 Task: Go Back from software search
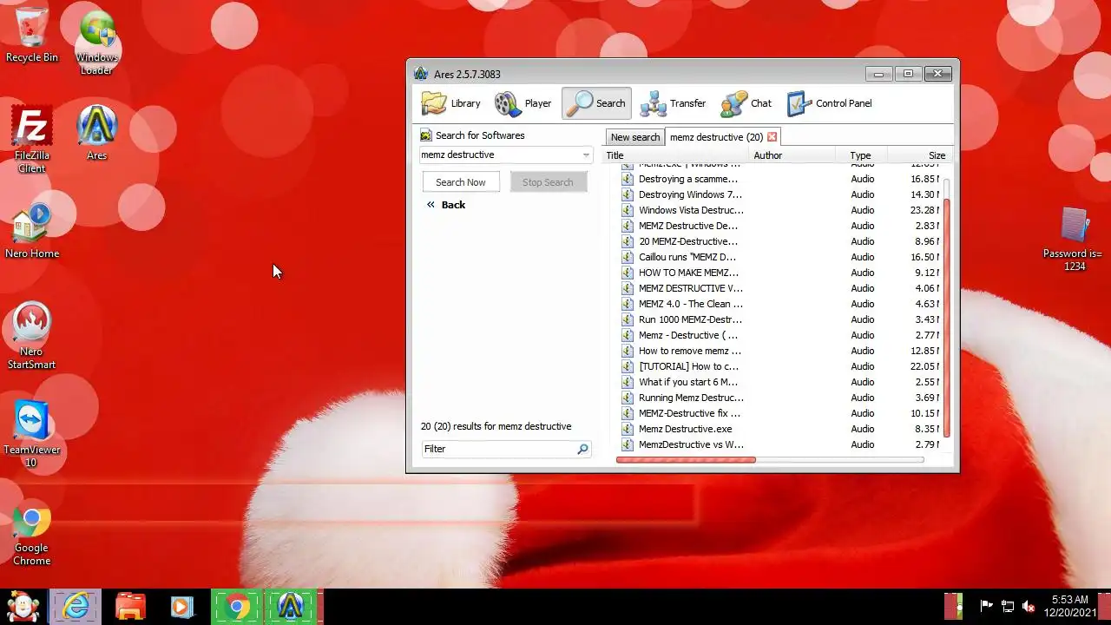[x=446, y=205]
